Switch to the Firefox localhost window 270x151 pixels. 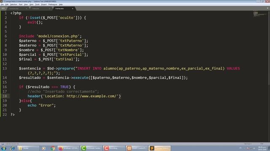[x=68, y=148]
